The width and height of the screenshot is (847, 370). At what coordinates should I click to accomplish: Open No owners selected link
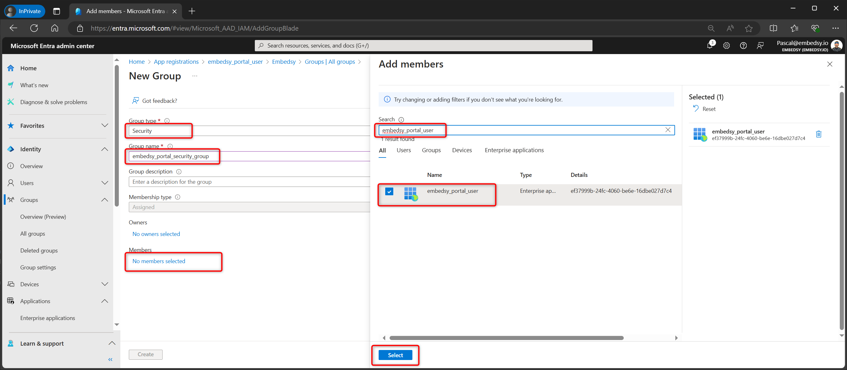(x=156, y=234)
